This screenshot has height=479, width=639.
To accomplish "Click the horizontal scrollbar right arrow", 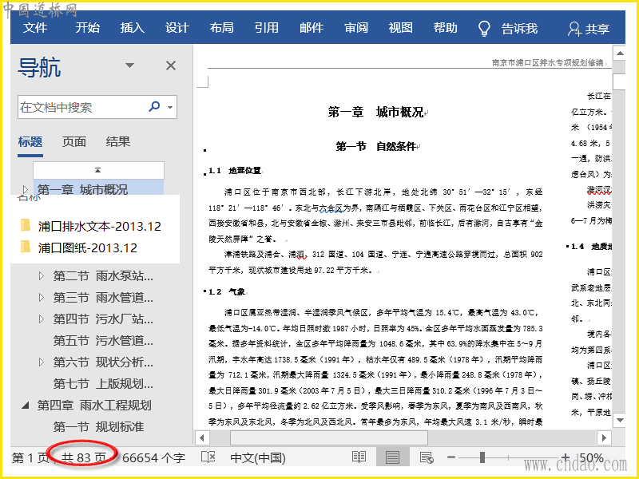I will 604,437.
